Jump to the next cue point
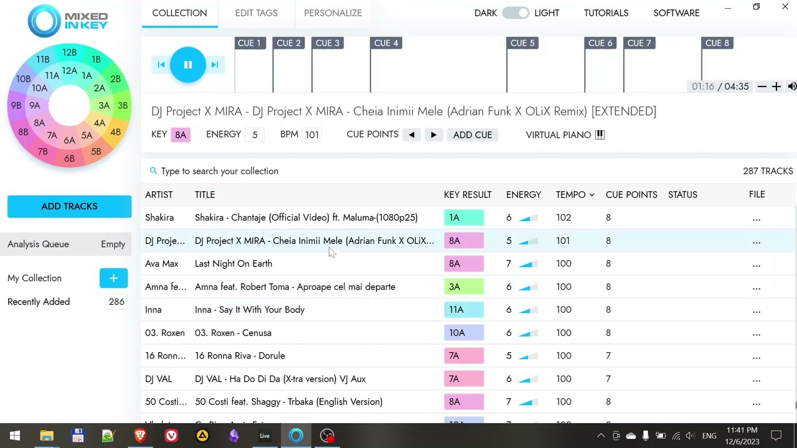Viewport: 797px width, 448px height. (433, 134)
